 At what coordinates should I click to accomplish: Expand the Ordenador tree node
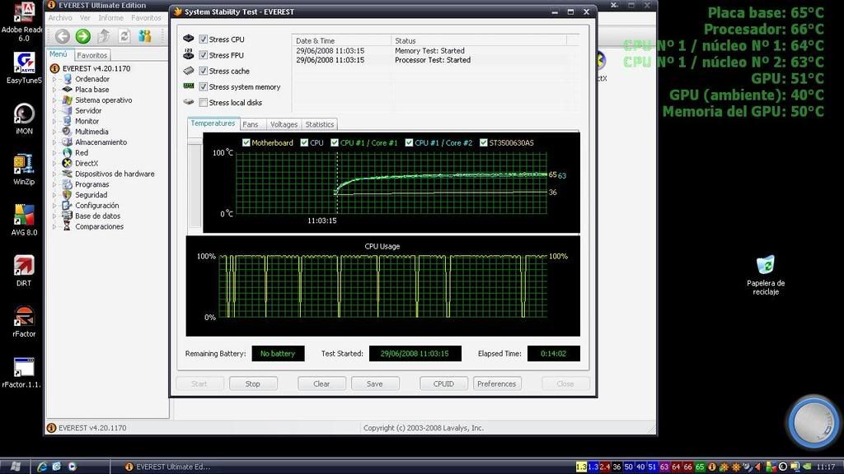click(x=54, y=79)
